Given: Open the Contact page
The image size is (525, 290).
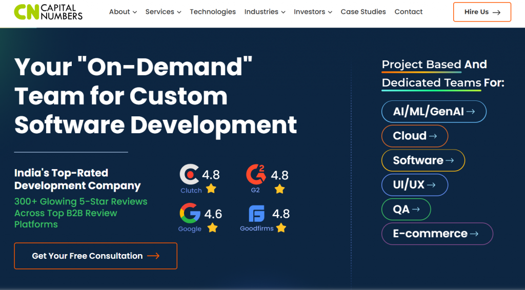Looking at the screenshot, I should pyautogui.click(x=409, y=12).
